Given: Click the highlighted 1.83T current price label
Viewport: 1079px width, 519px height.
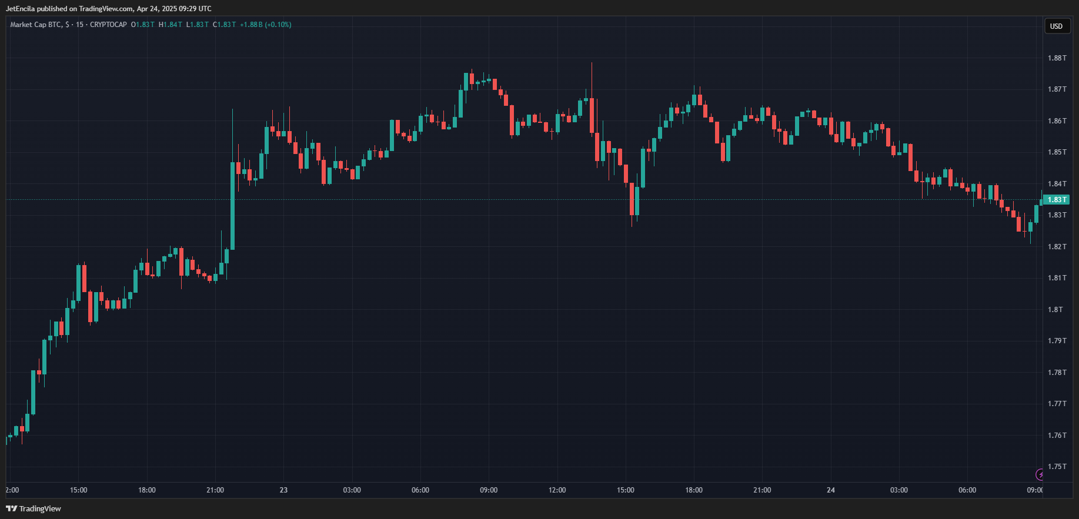Looking at the screenshot, I should [x=1057, y=200].
